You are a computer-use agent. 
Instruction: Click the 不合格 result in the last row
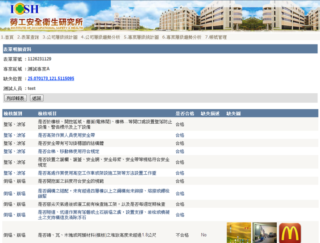182,235
